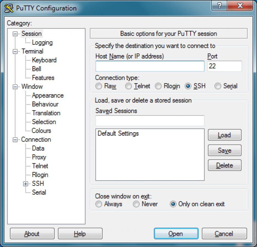
Task: Click the Save session button
Action: click(x=224, y=150)
